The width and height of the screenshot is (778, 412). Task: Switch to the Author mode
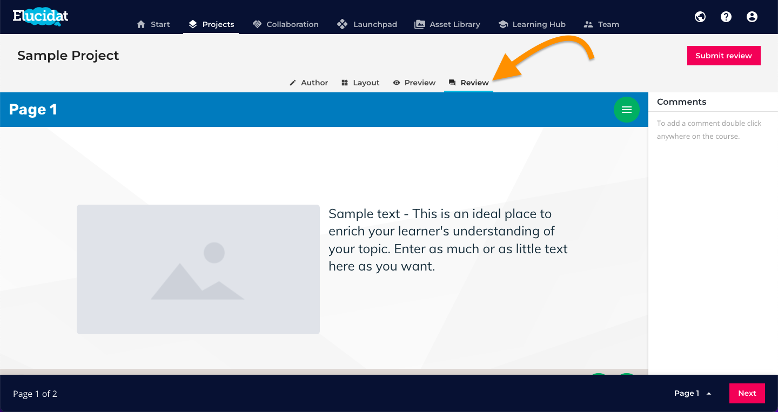click(308, 83)
